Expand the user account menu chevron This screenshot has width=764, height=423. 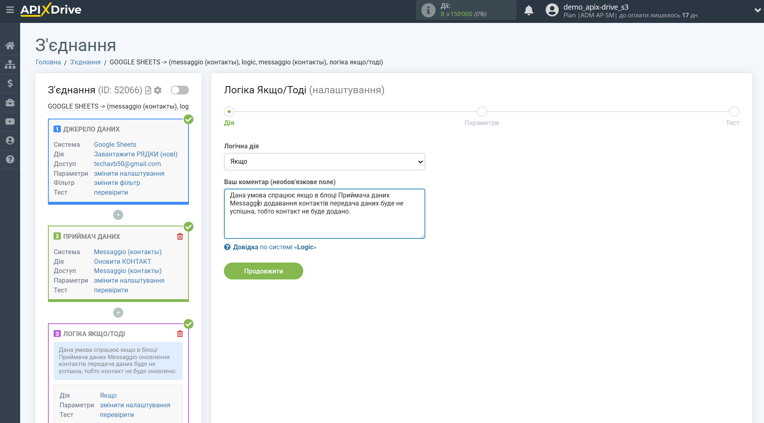[757, 10]
